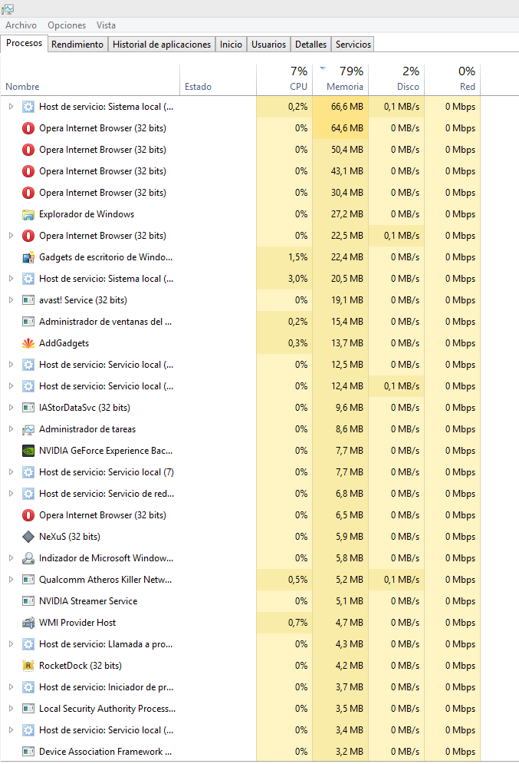The height and width of the screenshot is (764, 519).
Task: Select the Procesos tab
Action: (x=25, y=43)
